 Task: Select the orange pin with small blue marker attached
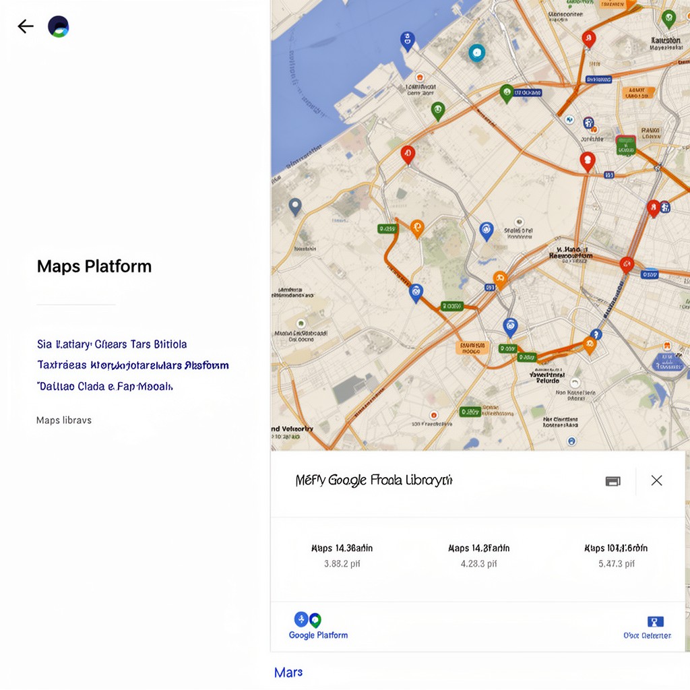(590, 346)
